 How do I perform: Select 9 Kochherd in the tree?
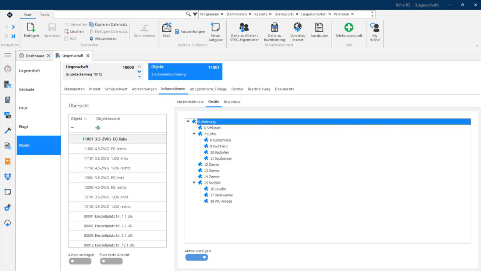point(219,146)
